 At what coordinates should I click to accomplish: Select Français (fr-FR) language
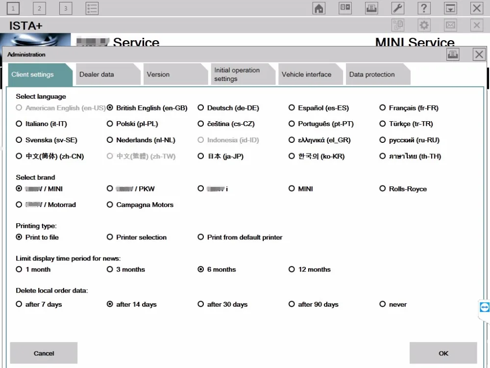click(x=409, y=108)
